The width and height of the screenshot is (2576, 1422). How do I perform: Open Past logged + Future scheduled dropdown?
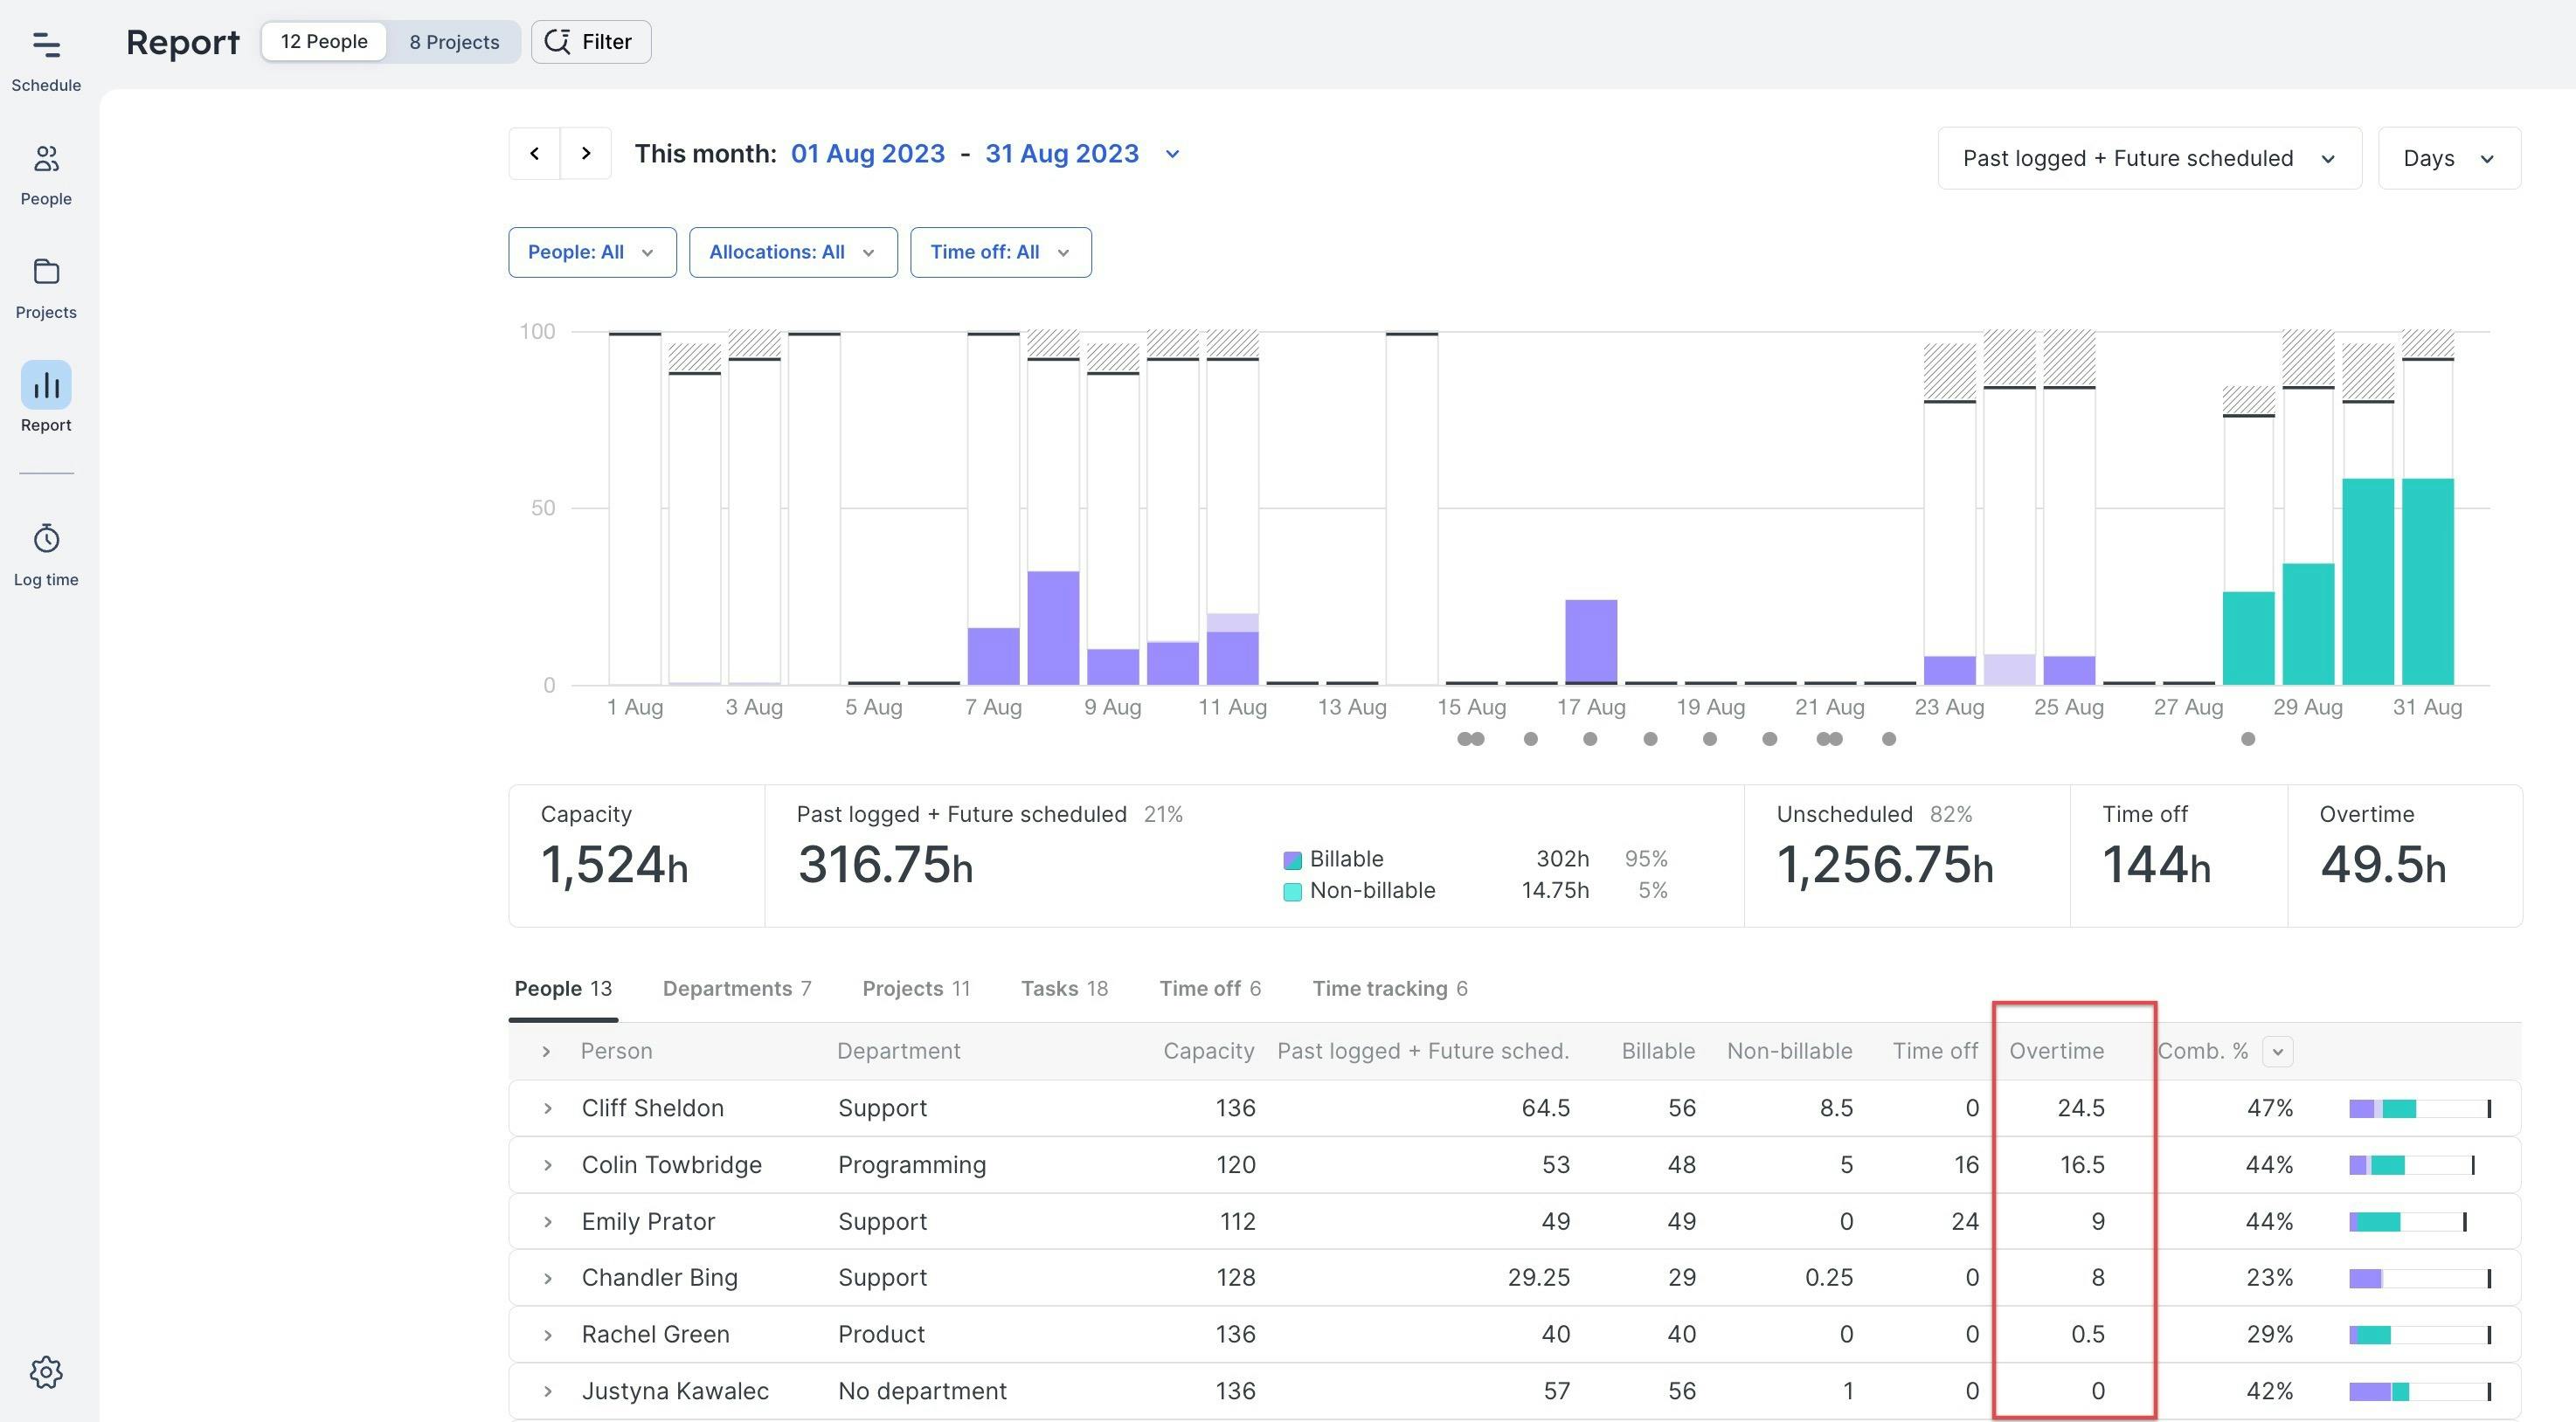click(2148, 159)
